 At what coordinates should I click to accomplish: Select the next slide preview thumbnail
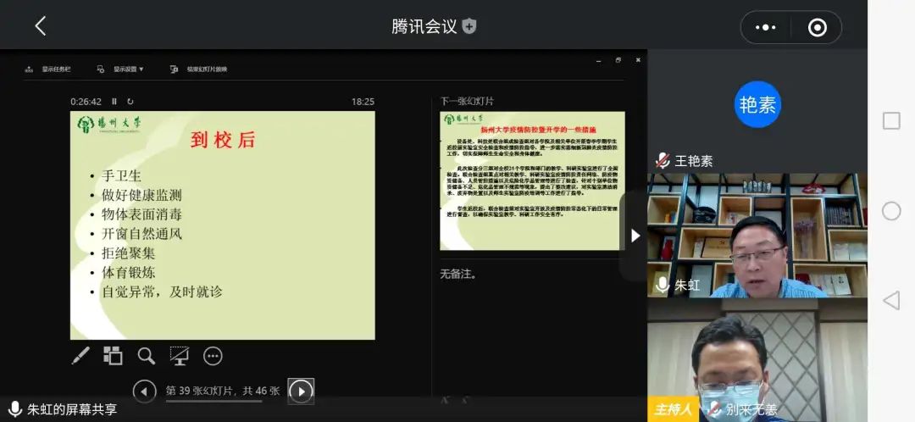532,180
